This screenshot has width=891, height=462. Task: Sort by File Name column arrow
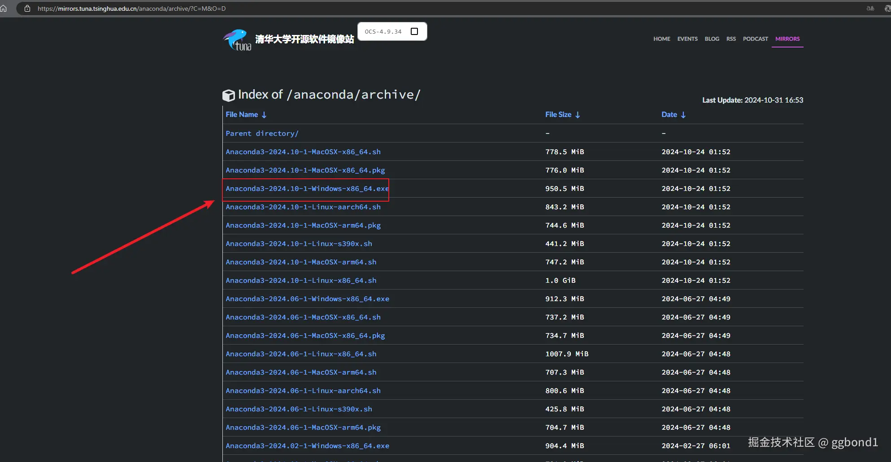[x=264, y=115]
